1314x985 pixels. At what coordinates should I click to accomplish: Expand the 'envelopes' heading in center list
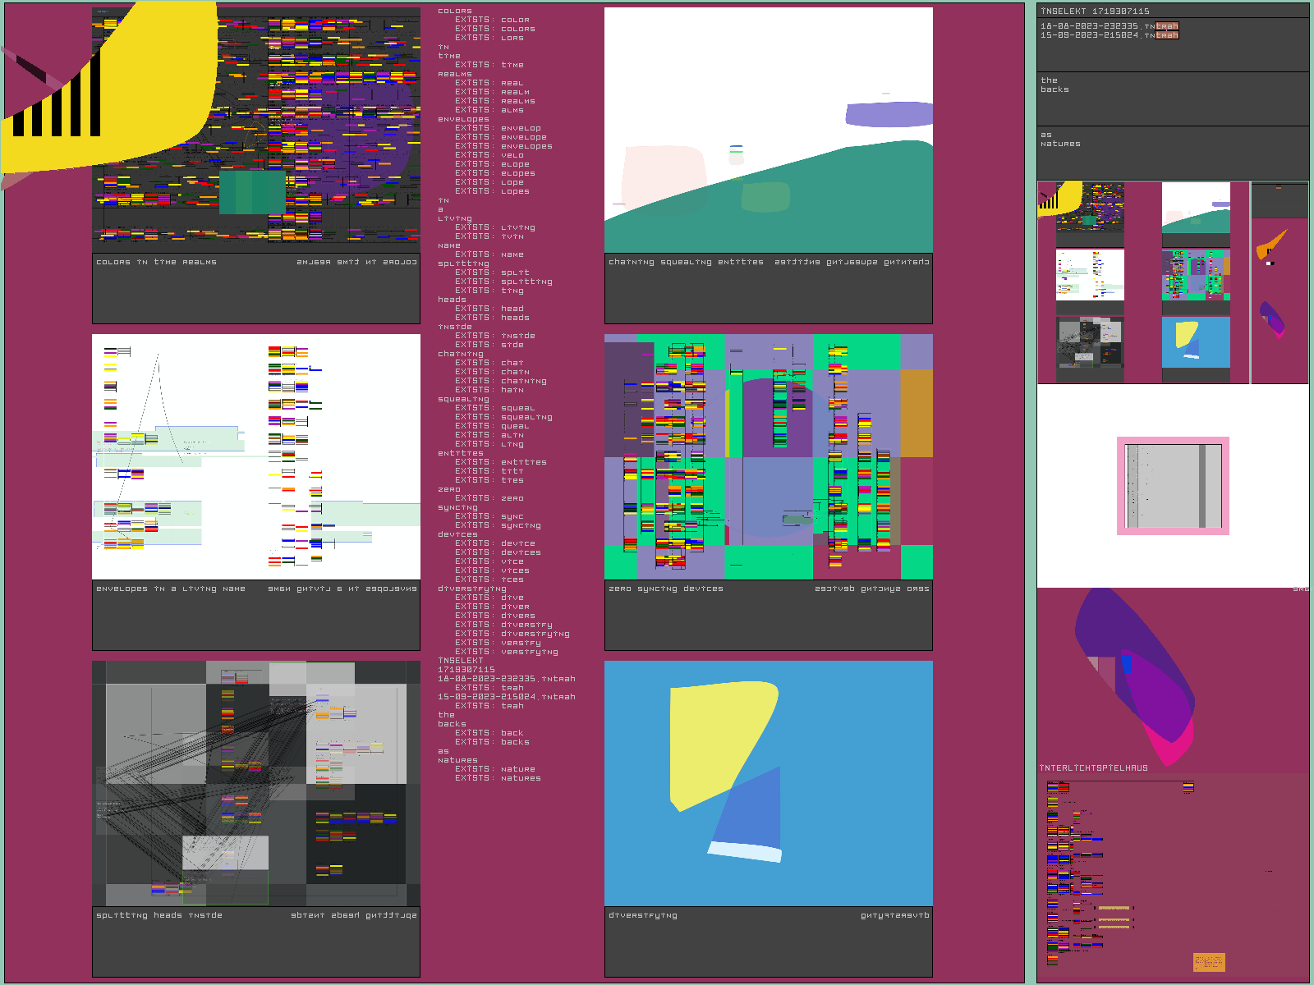point(463,119)
